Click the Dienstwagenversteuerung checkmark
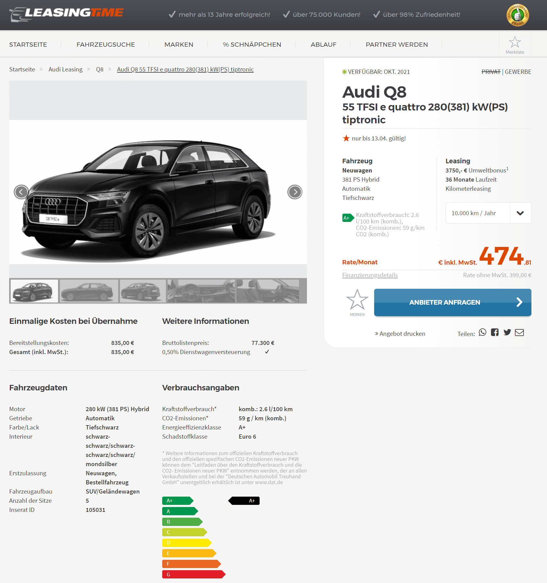The image size is (547, 583). [x=267, y=352]
